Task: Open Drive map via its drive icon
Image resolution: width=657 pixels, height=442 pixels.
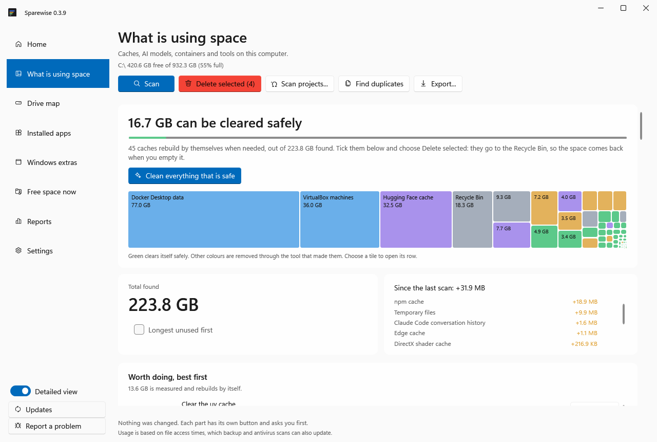Action: (18, 103)
